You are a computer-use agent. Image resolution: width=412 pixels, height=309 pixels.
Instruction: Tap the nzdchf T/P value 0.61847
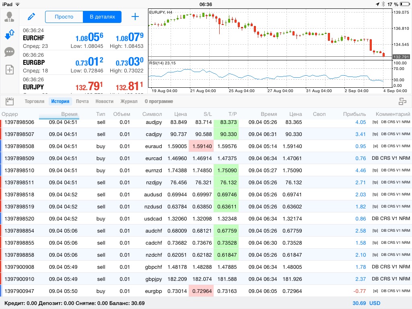227,255
